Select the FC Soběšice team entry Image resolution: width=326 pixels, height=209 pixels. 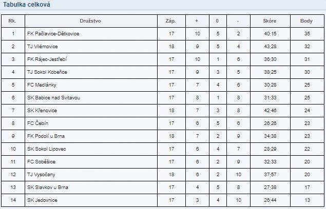(x=41, y=162)
